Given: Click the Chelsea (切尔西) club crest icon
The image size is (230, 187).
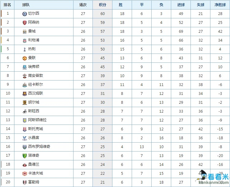Looking at the screenshot, I should (x=25, y=14).
